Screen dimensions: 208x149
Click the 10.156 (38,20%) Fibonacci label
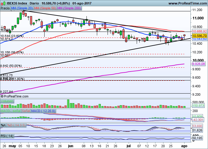[x=12, y=52]
